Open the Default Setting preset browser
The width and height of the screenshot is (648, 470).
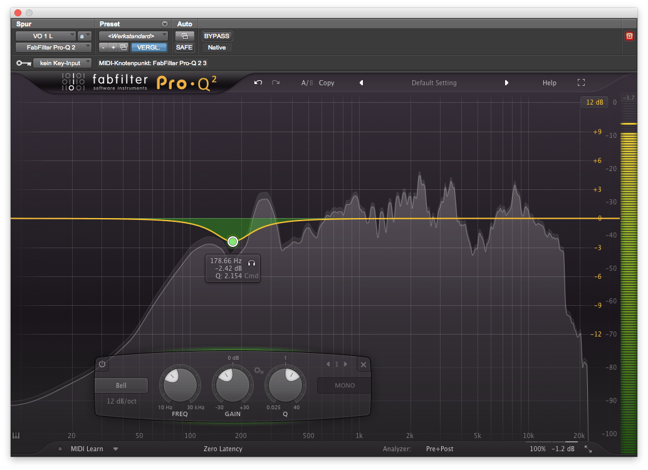(434, 83)
